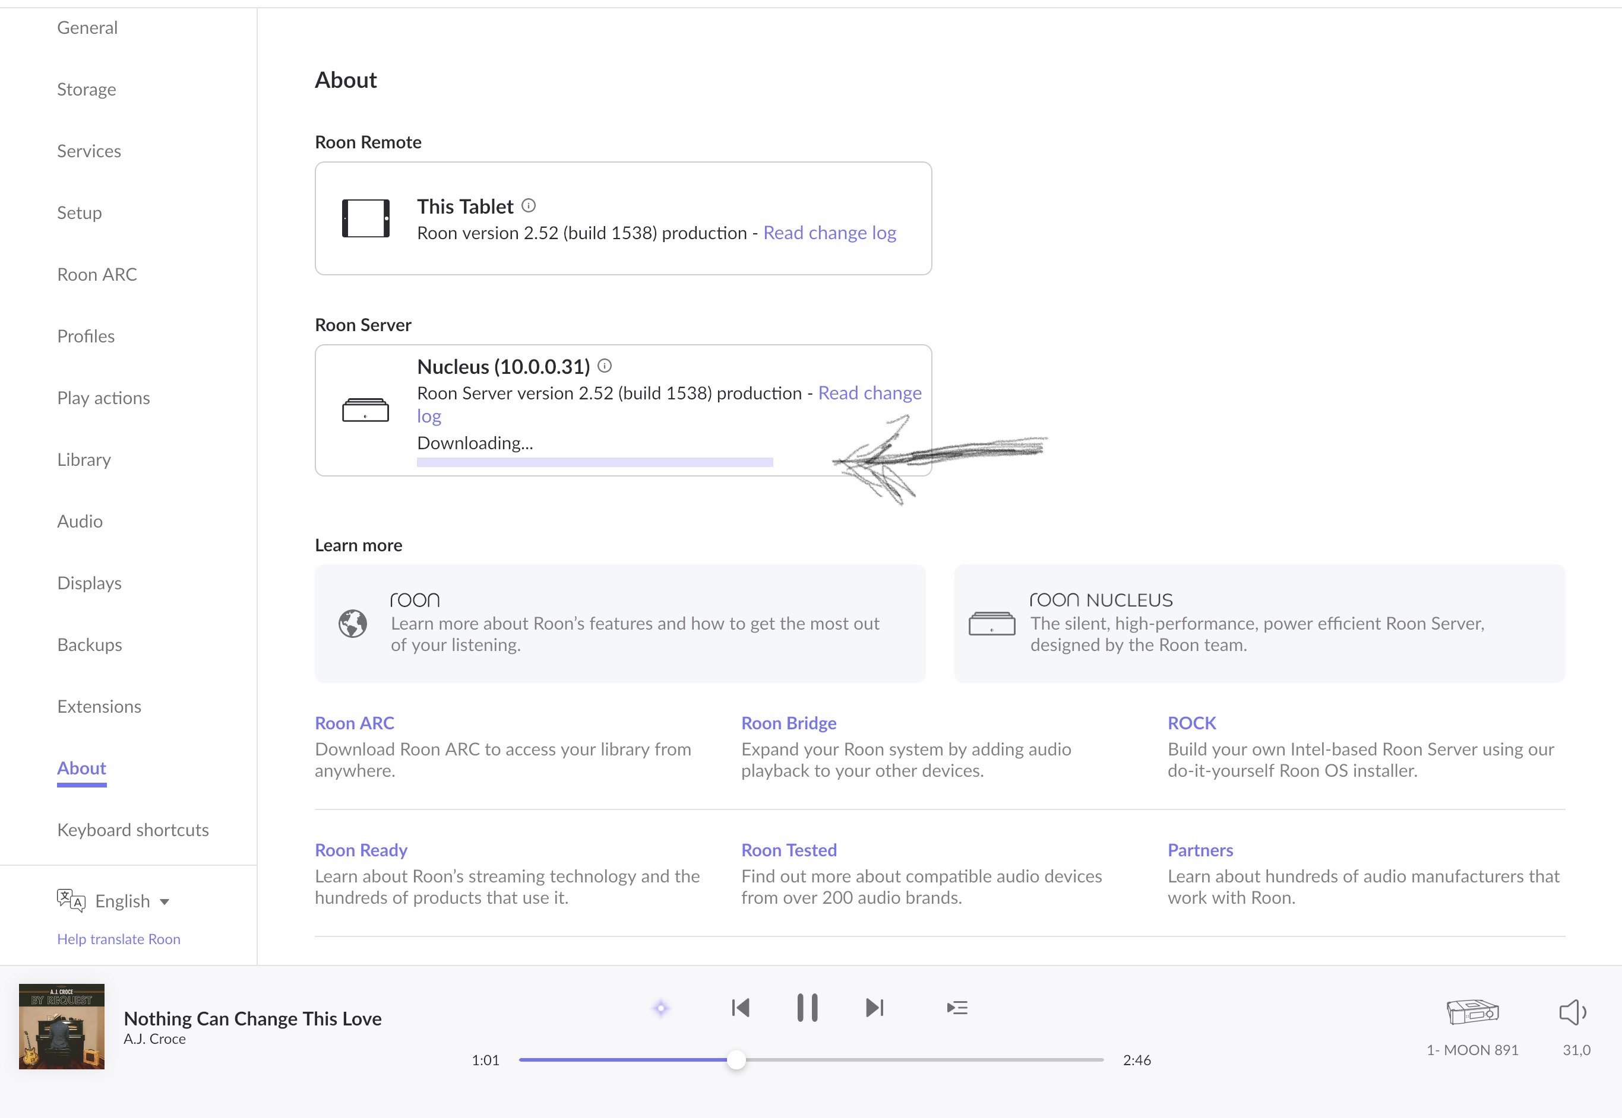The height and width of the screenshot is (1118, 1622).
Task: Click song title Nothing Can Change This Love
Action: click(253, 1018)
